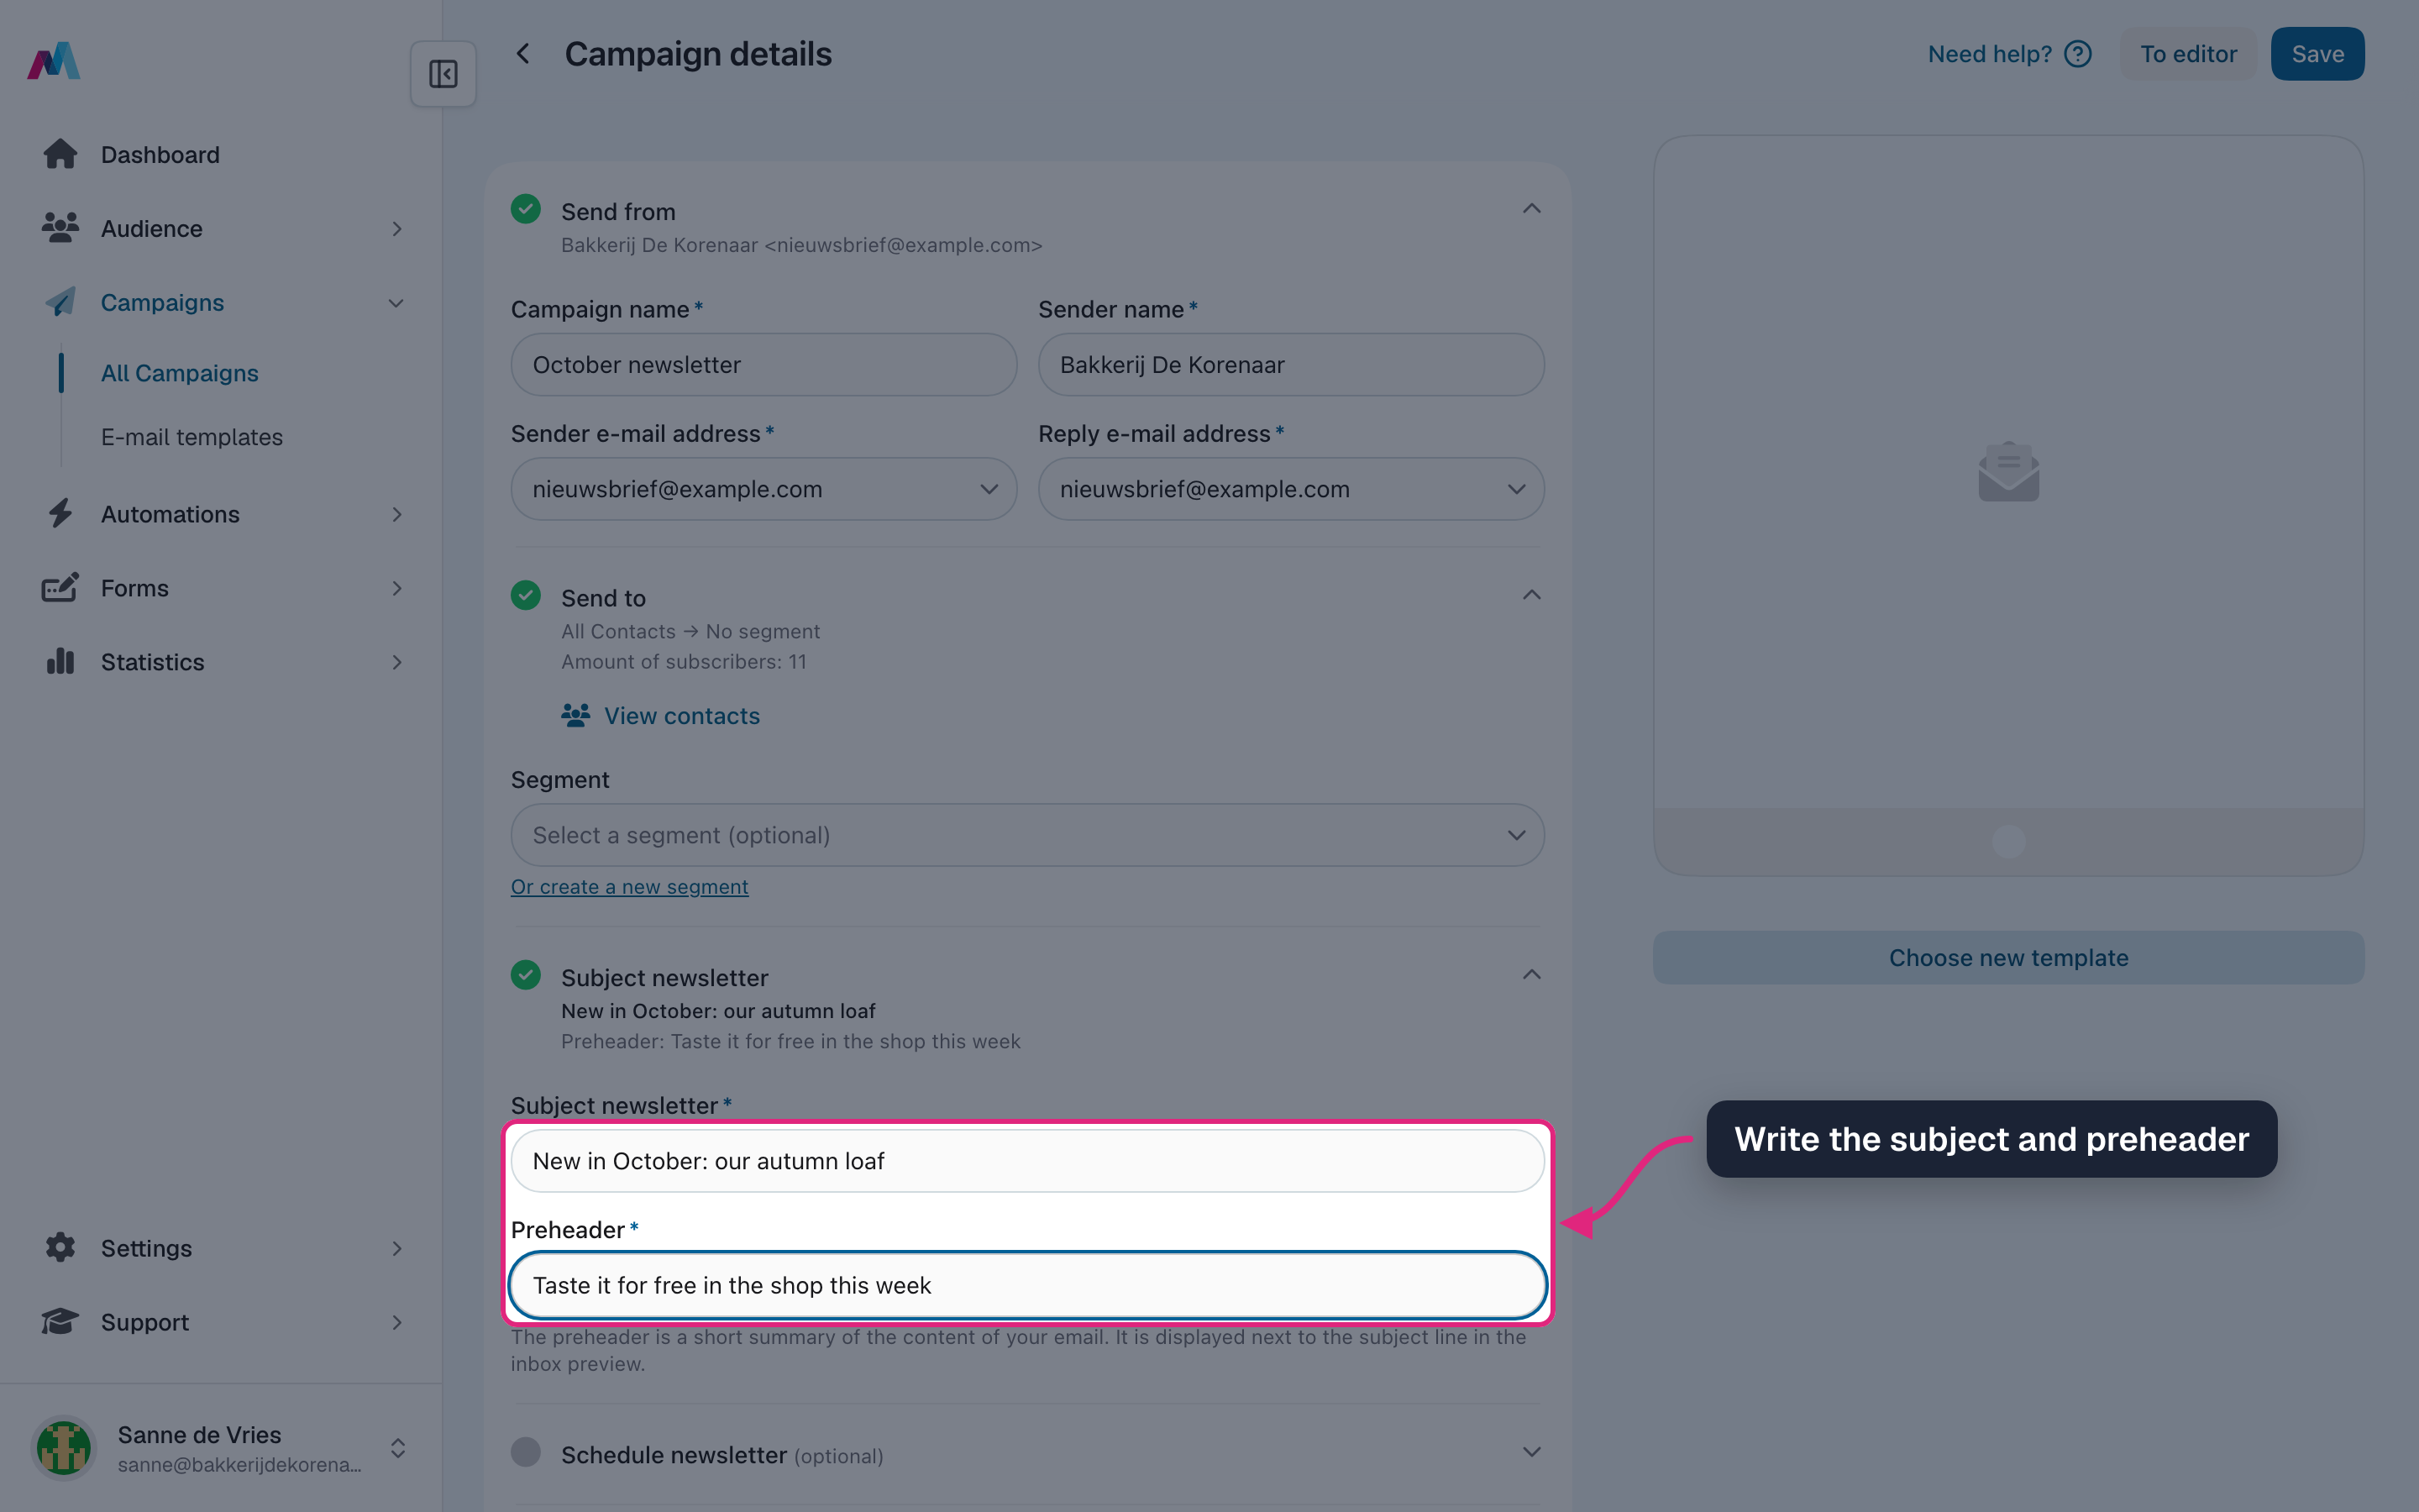Open the Support menu item
Image resolution: width=2419 pixels, height=1512 pixels.
point(222,1322)
